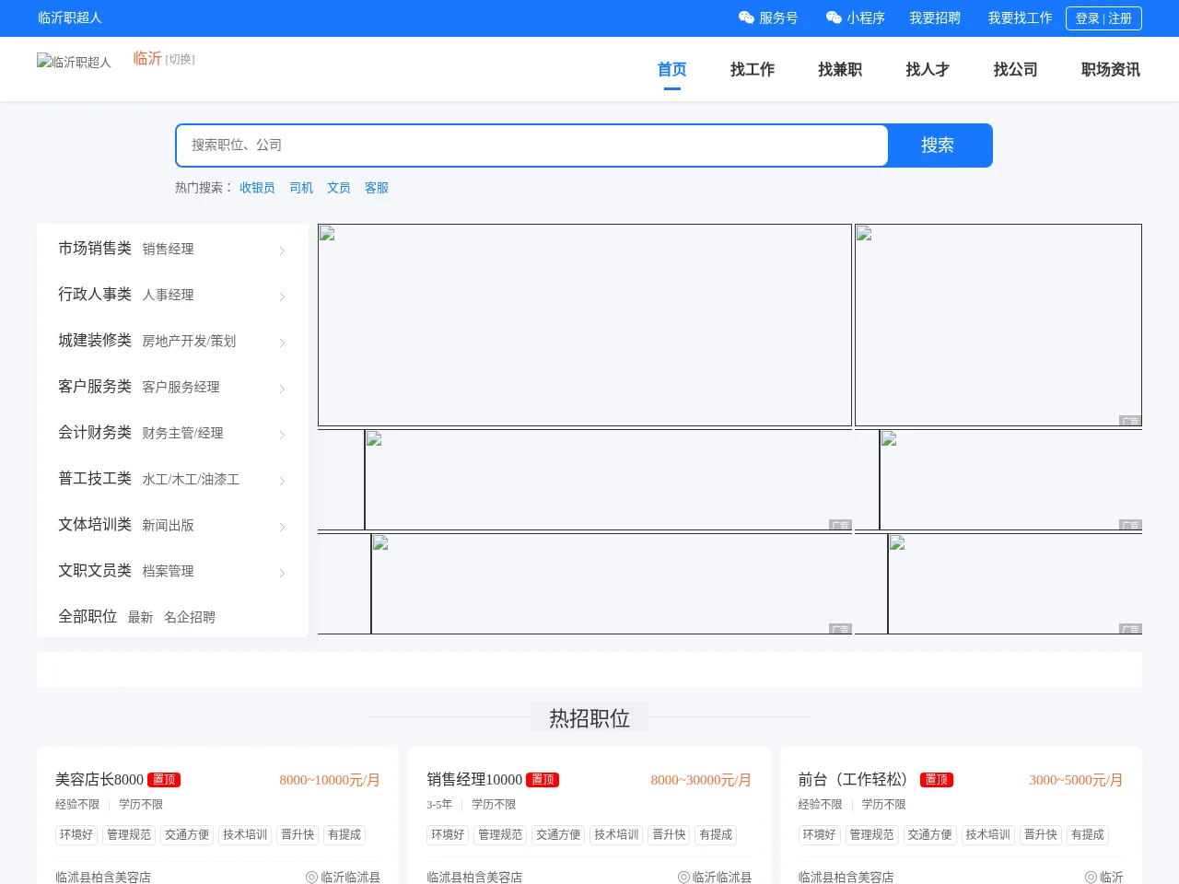The width and height of the screenshot is (1179, 884).
Task: Click the 普工技工类 category name
Action: (95, 478)
